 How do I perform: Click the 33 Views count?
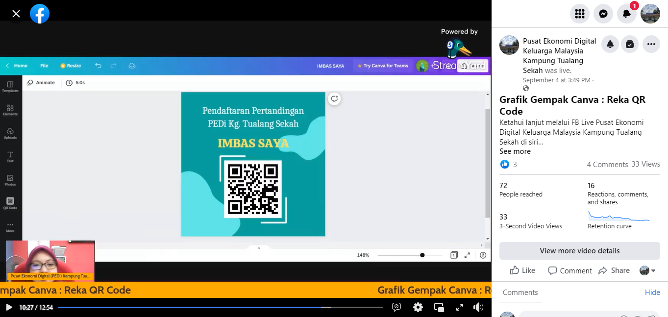click(646, 164)
